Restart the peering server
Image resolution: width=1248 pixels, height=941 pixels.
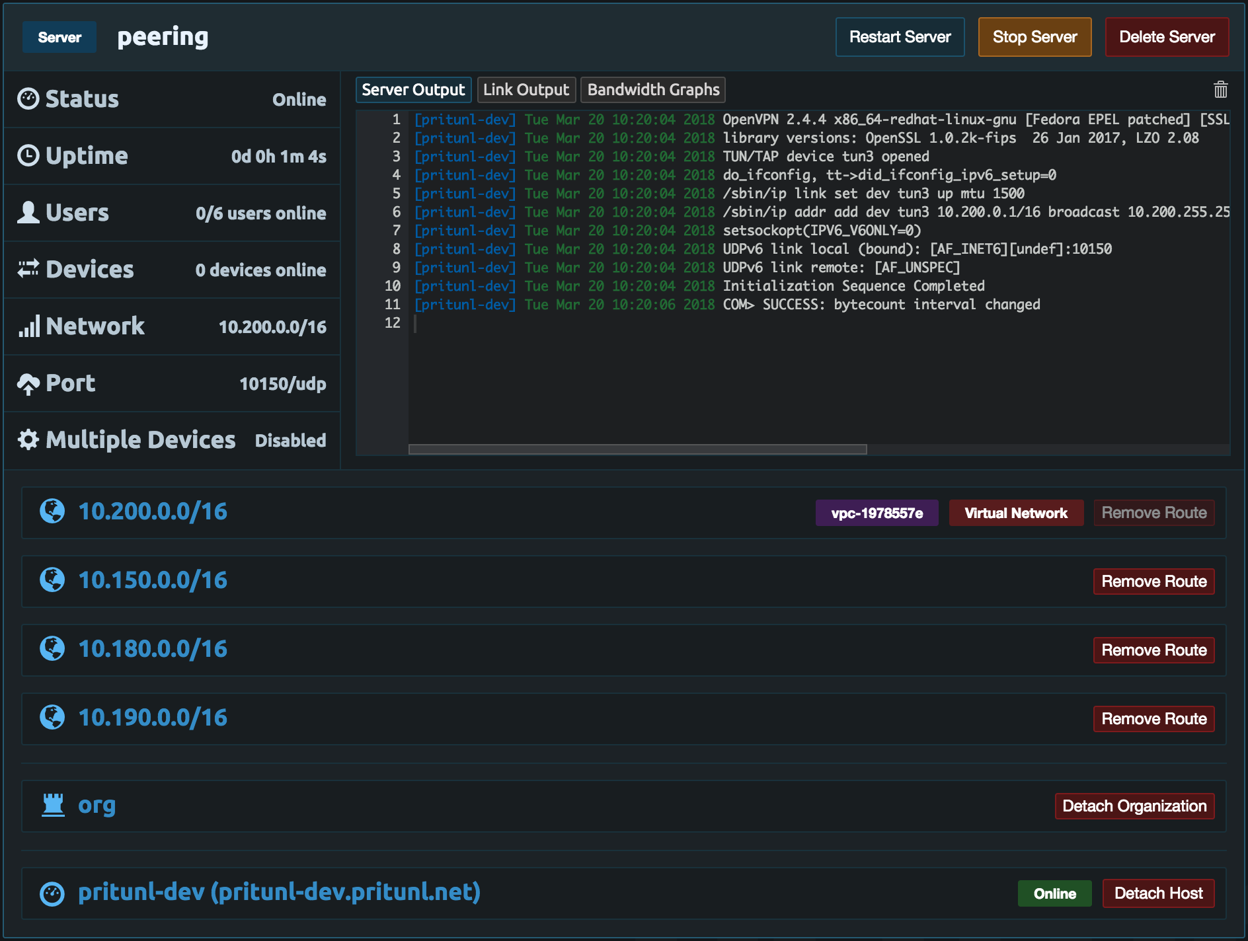click(900, 37)
